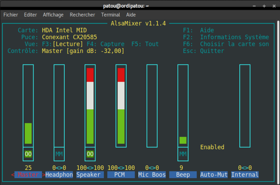Select the Internal channel label
The image size is (280, 185).
coord(245,174)
